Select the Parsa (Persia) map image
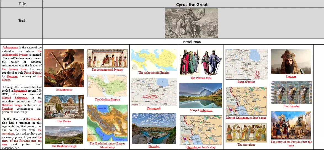Viewport: 324px width, 150px height. 246,64
